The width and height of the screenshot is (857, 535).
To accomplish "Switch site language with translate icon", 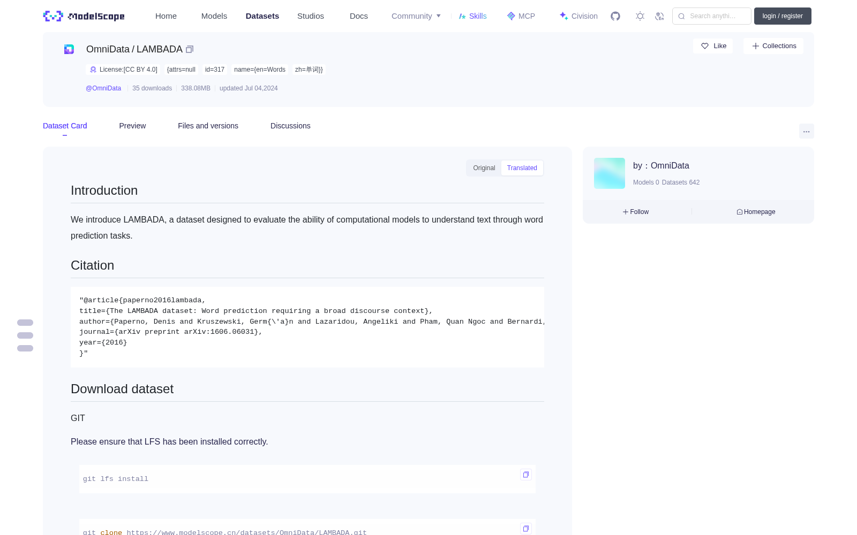I will tap(659, 16).
